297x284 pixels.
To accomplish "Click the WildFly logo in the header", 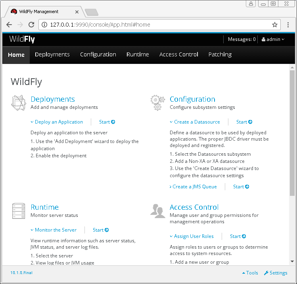I will pos(22,39).
